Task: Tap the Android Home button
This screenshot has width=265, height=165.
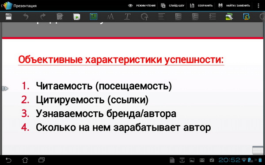Action: point(25,160)
